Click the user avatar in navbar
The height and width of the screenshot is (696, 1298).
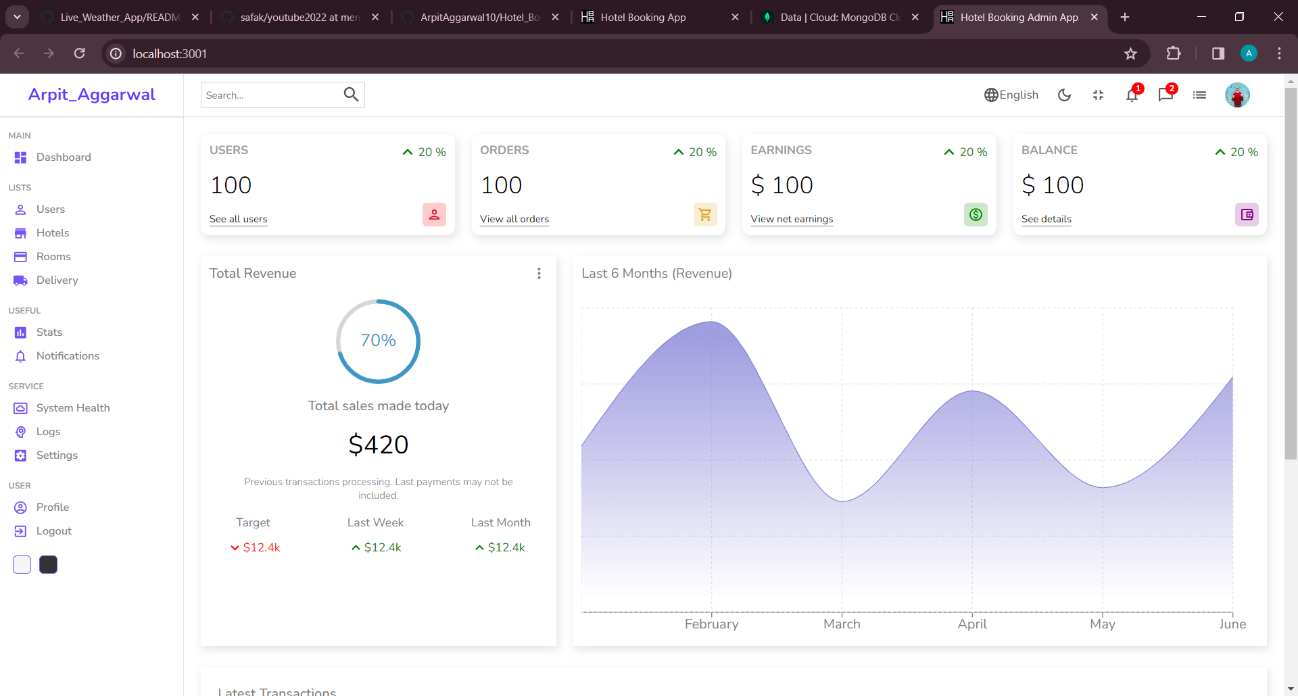pos(1237,95)
